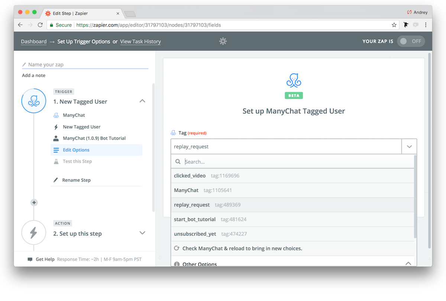
Task: Go back in browser history
Action: tap(20, 25)
